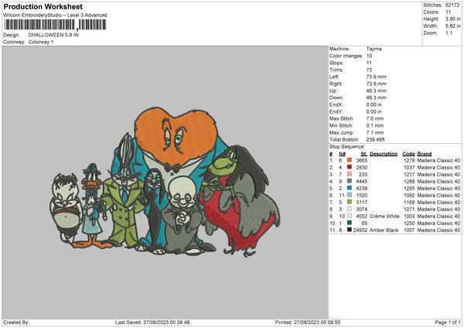Select the Zoom value '1:1'
Image resolution: width=464 pixels, height=328 pixels.
[x=449, y=32]
